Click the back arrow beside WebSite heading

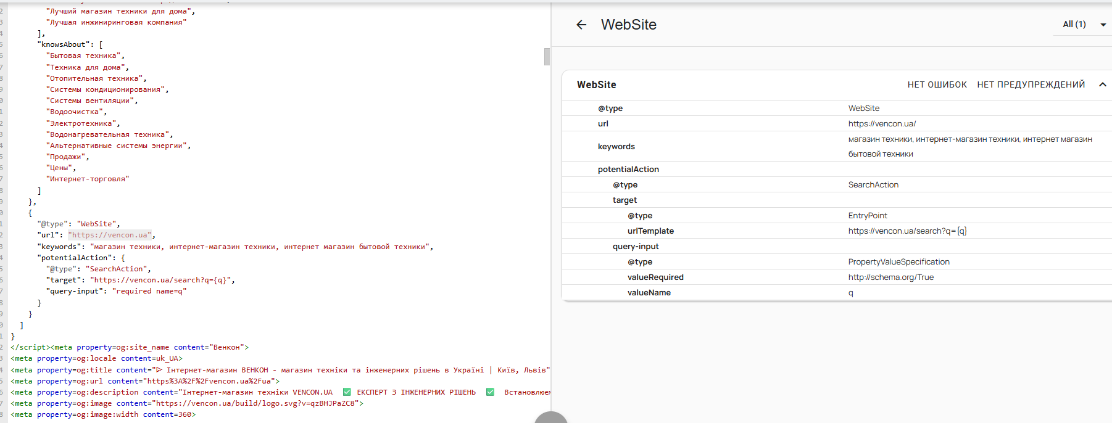click(x=581, y=25)
